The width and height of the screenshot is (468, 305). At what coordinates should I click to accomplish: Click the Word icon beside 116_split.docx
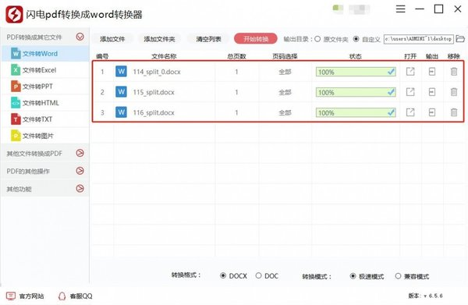click(x=121, y=112)
